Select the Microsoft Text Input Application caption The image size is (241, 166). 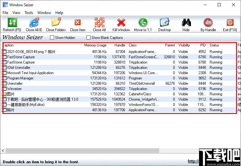pos(30,73)
